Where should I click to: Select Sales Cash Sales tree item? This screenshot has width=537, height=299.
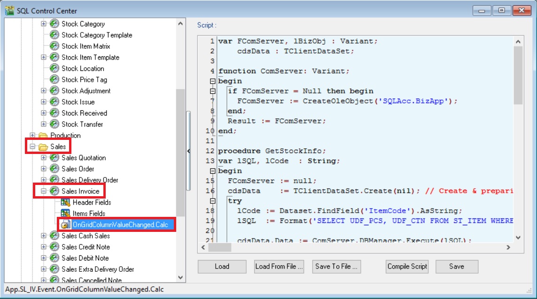[x=86, y=236]
